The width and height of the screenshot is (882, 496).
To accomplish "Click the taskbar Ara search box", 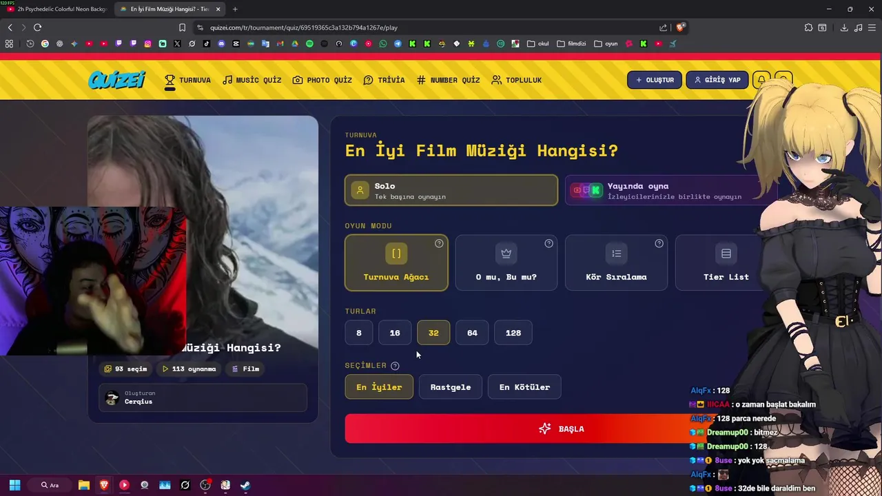I will coord(50,485).
